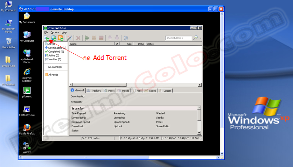Screen dimensions: 293x167
Task: Click My Network Places on remote desktop
Action: [27, 56]
